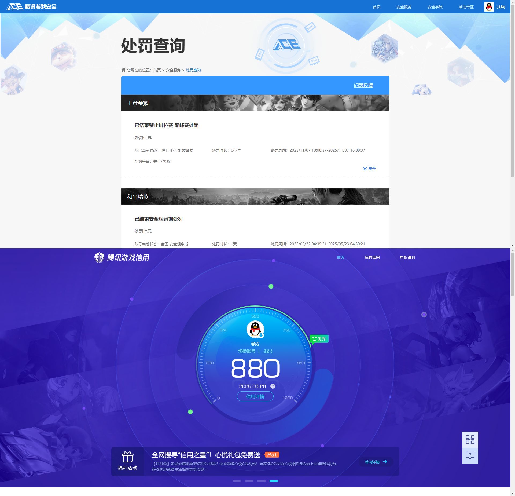The height and width of the screenshot is (496, 515).
Task: Open the question mark icon beside 2026.03.28
Action: click(x=273, y=386)
